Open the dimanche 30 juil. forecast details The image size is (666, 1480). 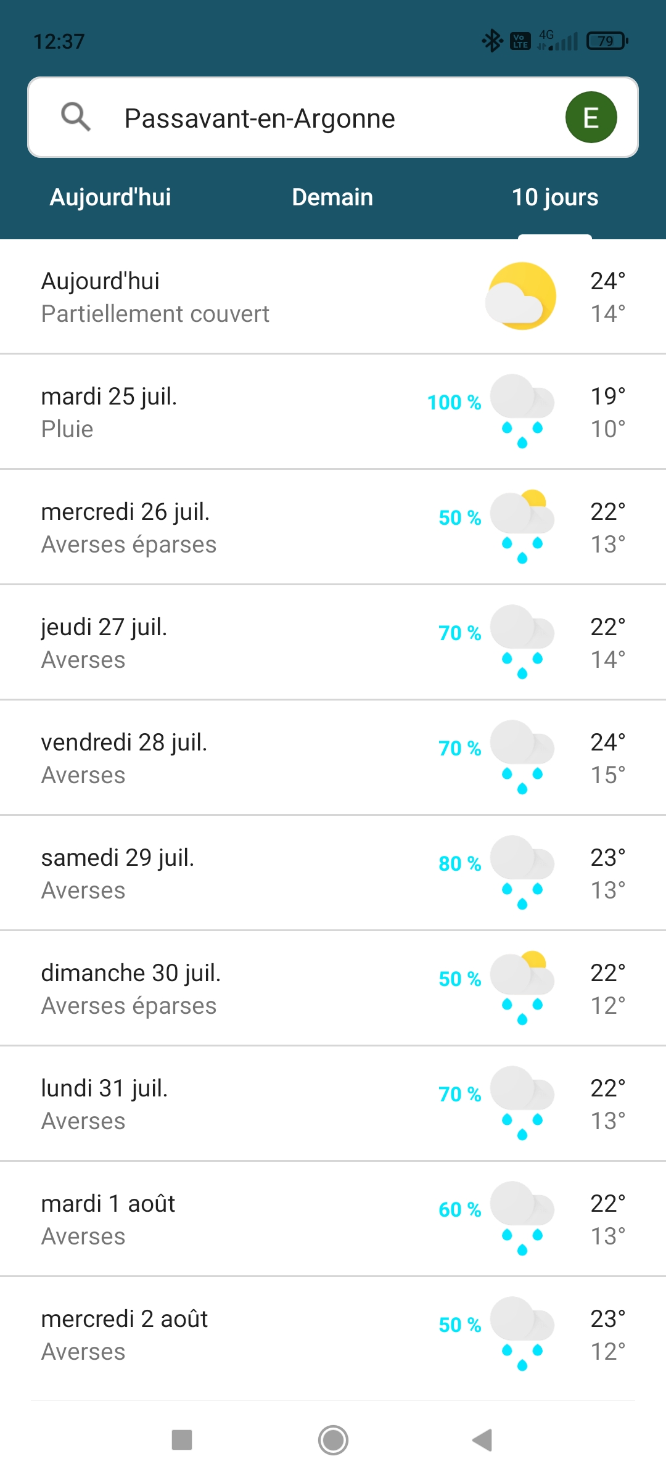click(247, 989)
